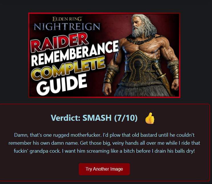This screenshot has width=212, height=184.
Task: Click the Elden Ring logo in the thumbnail
Action: pos(67,19)
